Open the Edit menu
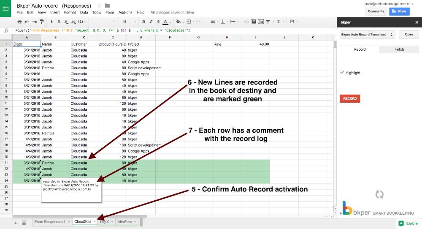This screenshot has width=422, height=229. [x=30, y=12]
